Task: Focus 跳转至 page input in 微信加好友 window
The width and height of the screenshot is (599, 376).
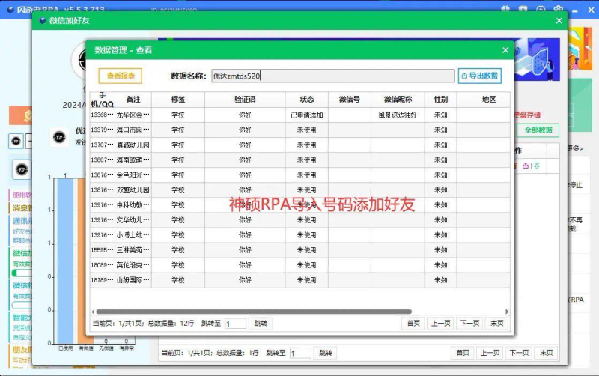Action: click(x=300, y=353)
